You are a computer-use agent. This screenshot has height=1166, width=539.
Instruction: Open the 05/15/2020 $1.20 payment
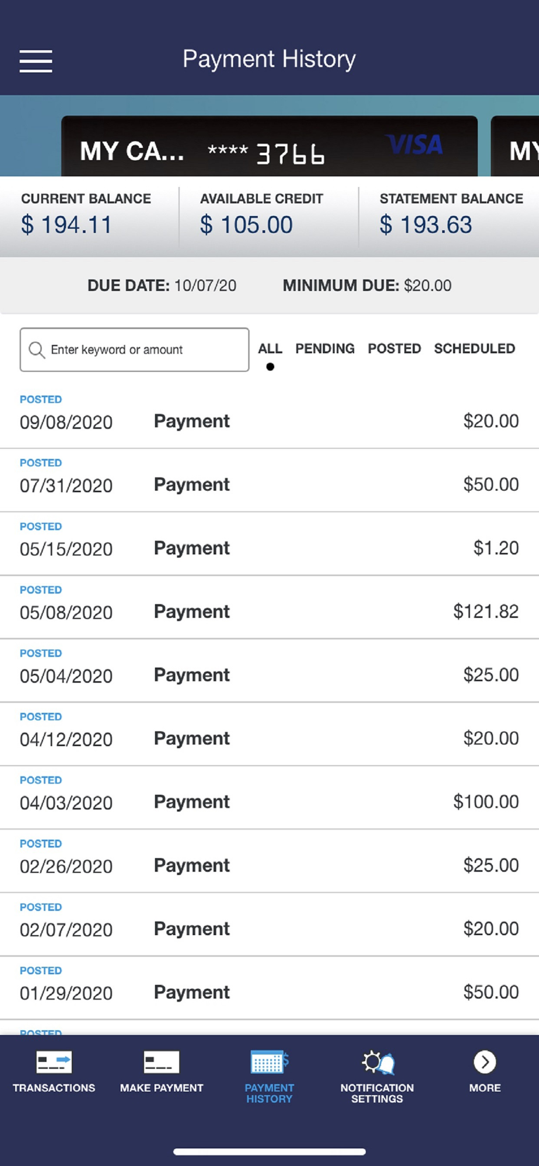pyautogui.click(x=269, y=544)
